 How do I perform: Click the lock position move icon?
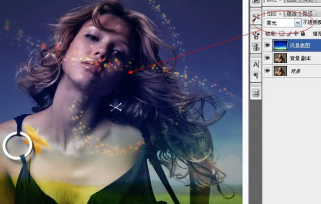(x=296, y=33)
